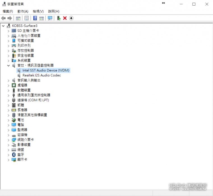213x196 pixels.
Task: Expand the 音訊輸入與輸出 category
Action: (x=8, y=80)
